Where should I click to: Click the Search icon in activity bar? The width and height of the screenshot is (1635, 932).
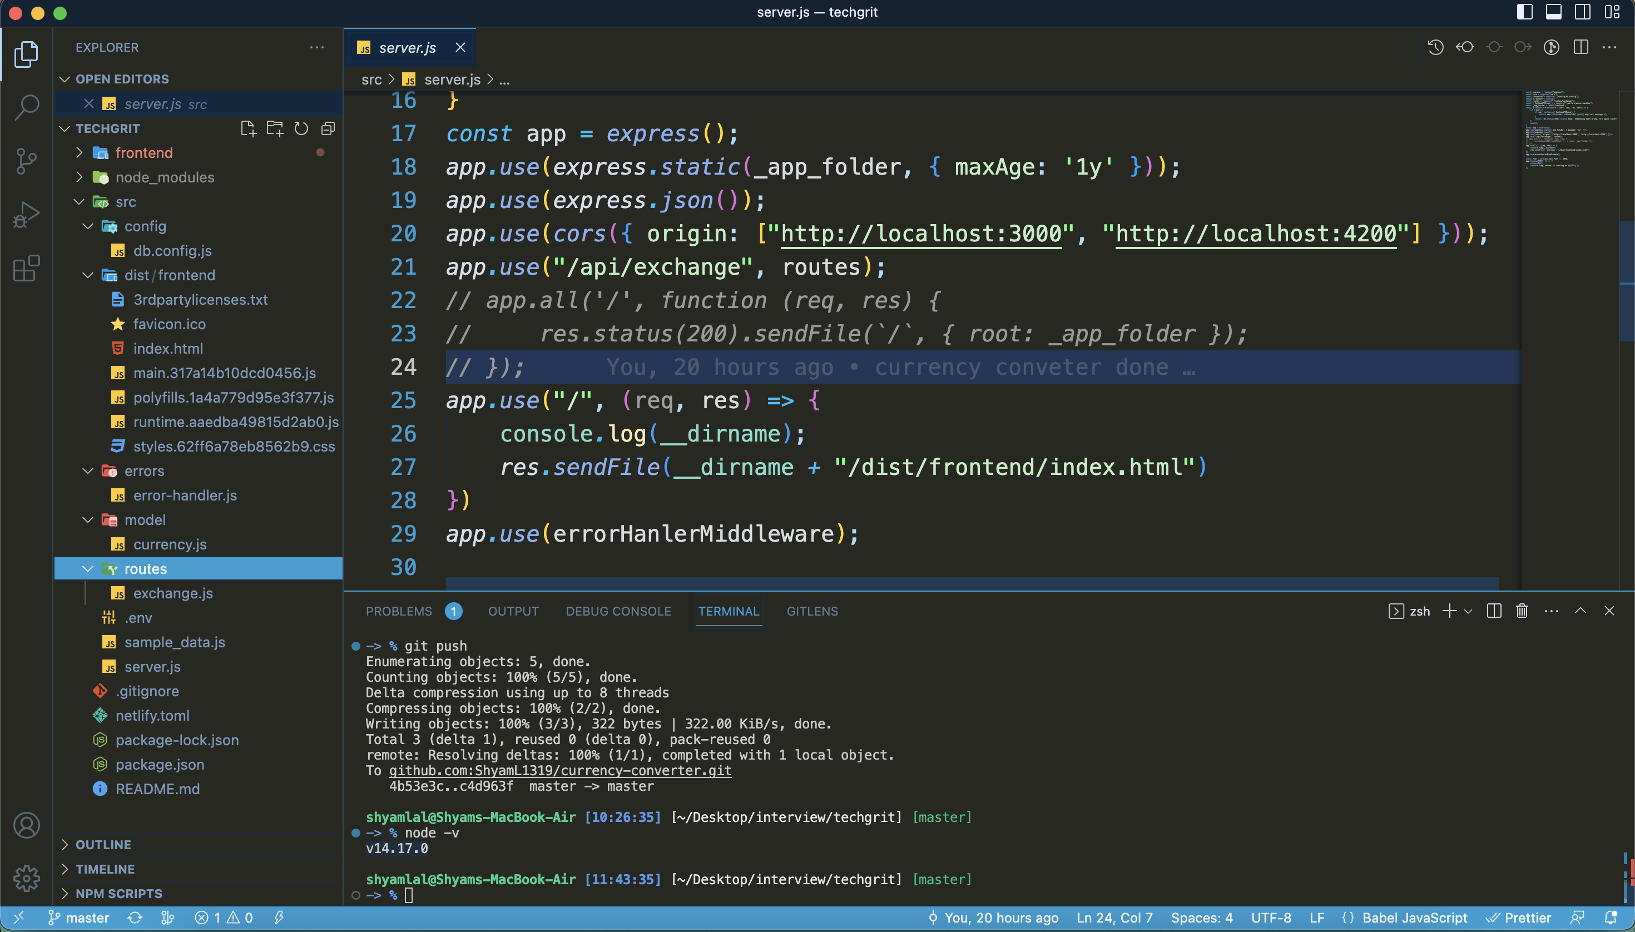(27, 105)
